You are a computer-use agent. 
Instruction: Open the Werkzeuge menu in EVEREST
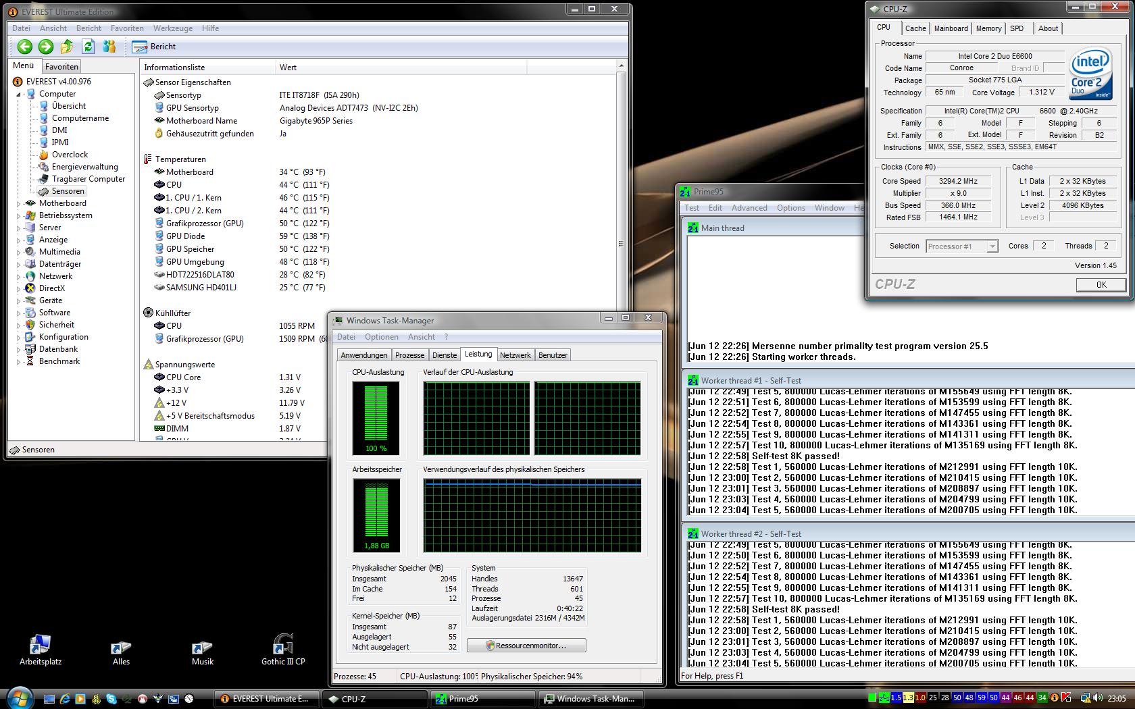tap(172, 28)
